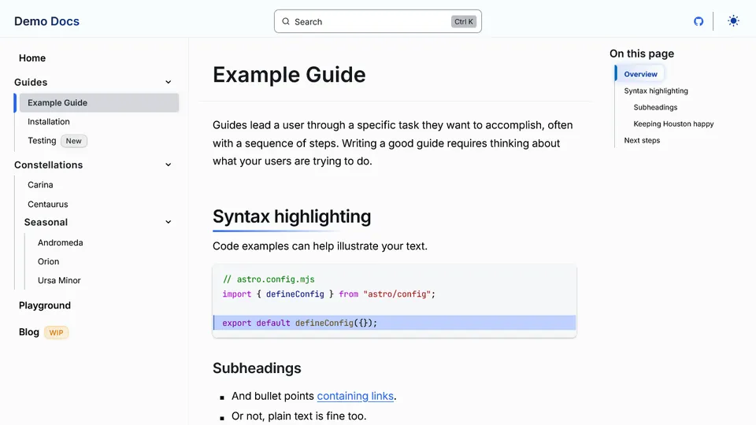The image size is (756, 425).
Task: Open the GitHub repository icon link
Action: [x=699, y=21]
